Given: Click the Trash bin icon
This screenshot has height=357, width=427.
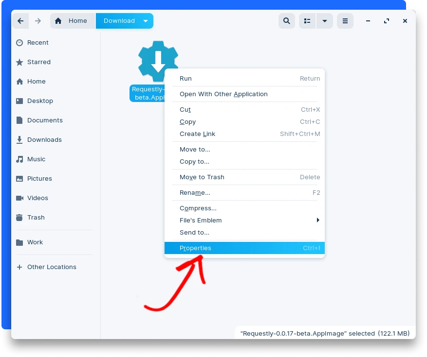Looking at the screenshot, I should point(19,218).
